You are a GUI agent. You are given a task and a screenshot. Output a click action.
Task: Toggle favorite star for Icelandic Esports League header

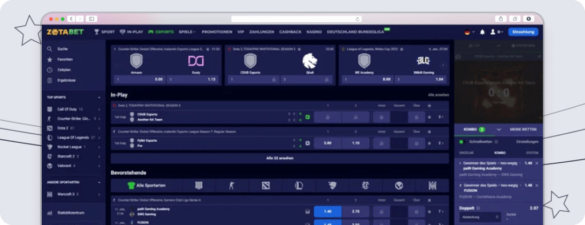430,132
